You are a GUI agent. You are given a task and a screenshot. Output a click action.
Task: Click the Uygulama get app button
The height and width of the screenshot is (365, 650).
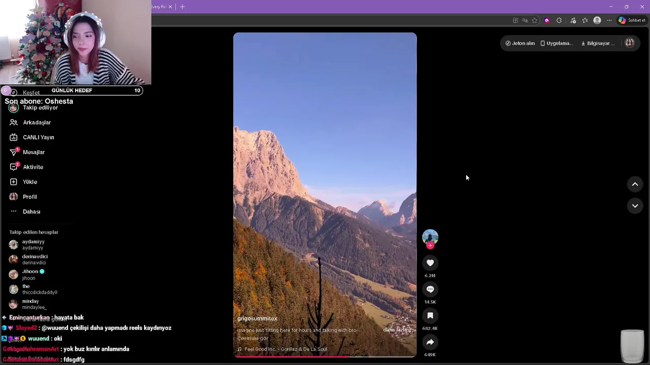pyautogui.click(x=557, y=43)
